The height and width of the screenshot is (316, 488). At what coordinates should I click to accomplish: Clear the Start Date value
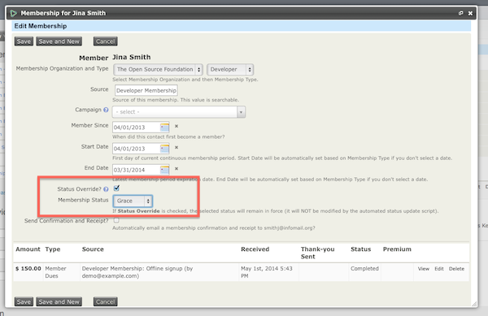tap(176, 147)
